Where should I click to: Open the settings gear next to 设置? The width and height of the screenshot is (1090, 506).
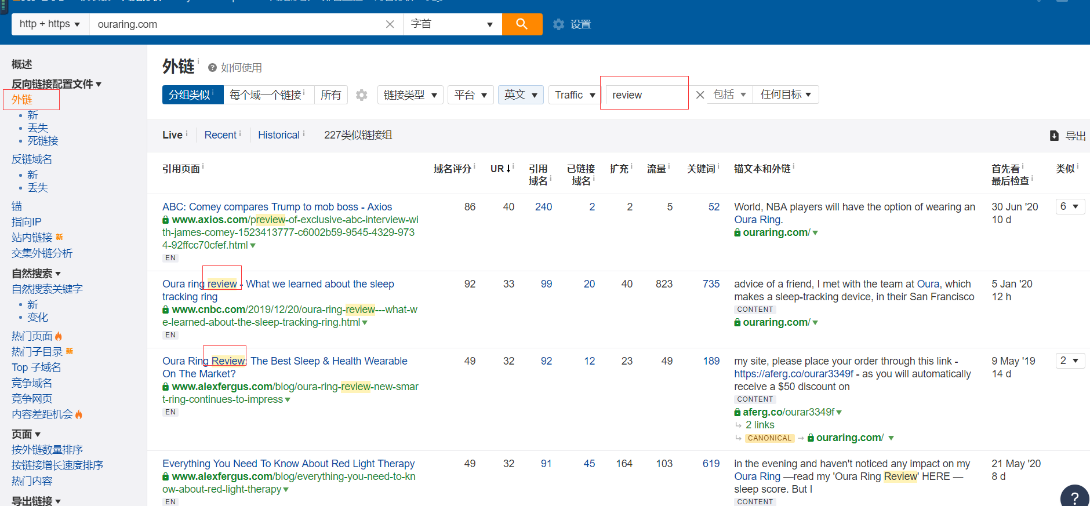point(558,24)
